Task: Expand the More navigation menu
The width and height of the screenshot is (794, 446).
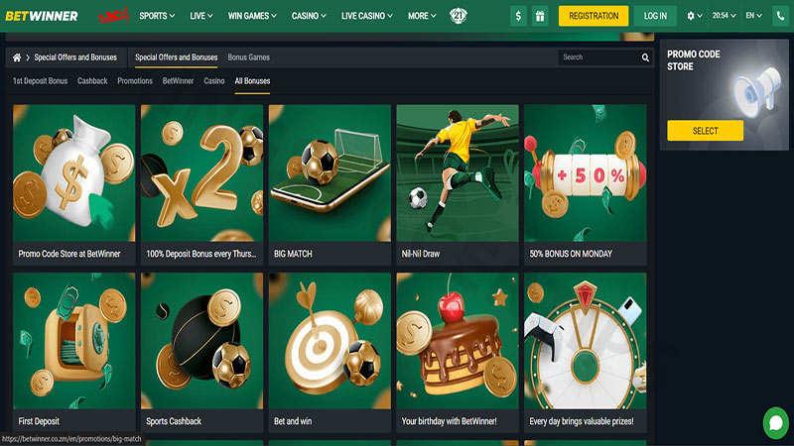Action: [422, 16]
